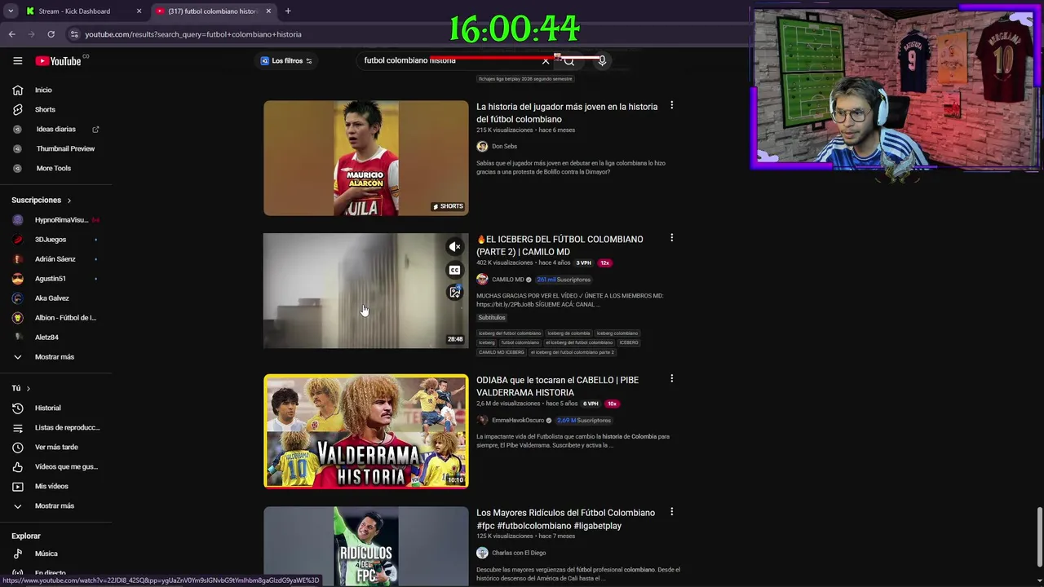Open the Valderrama Historia thumbnail
The width and height of the screenshot is (1044, 587).
[365, 431]
